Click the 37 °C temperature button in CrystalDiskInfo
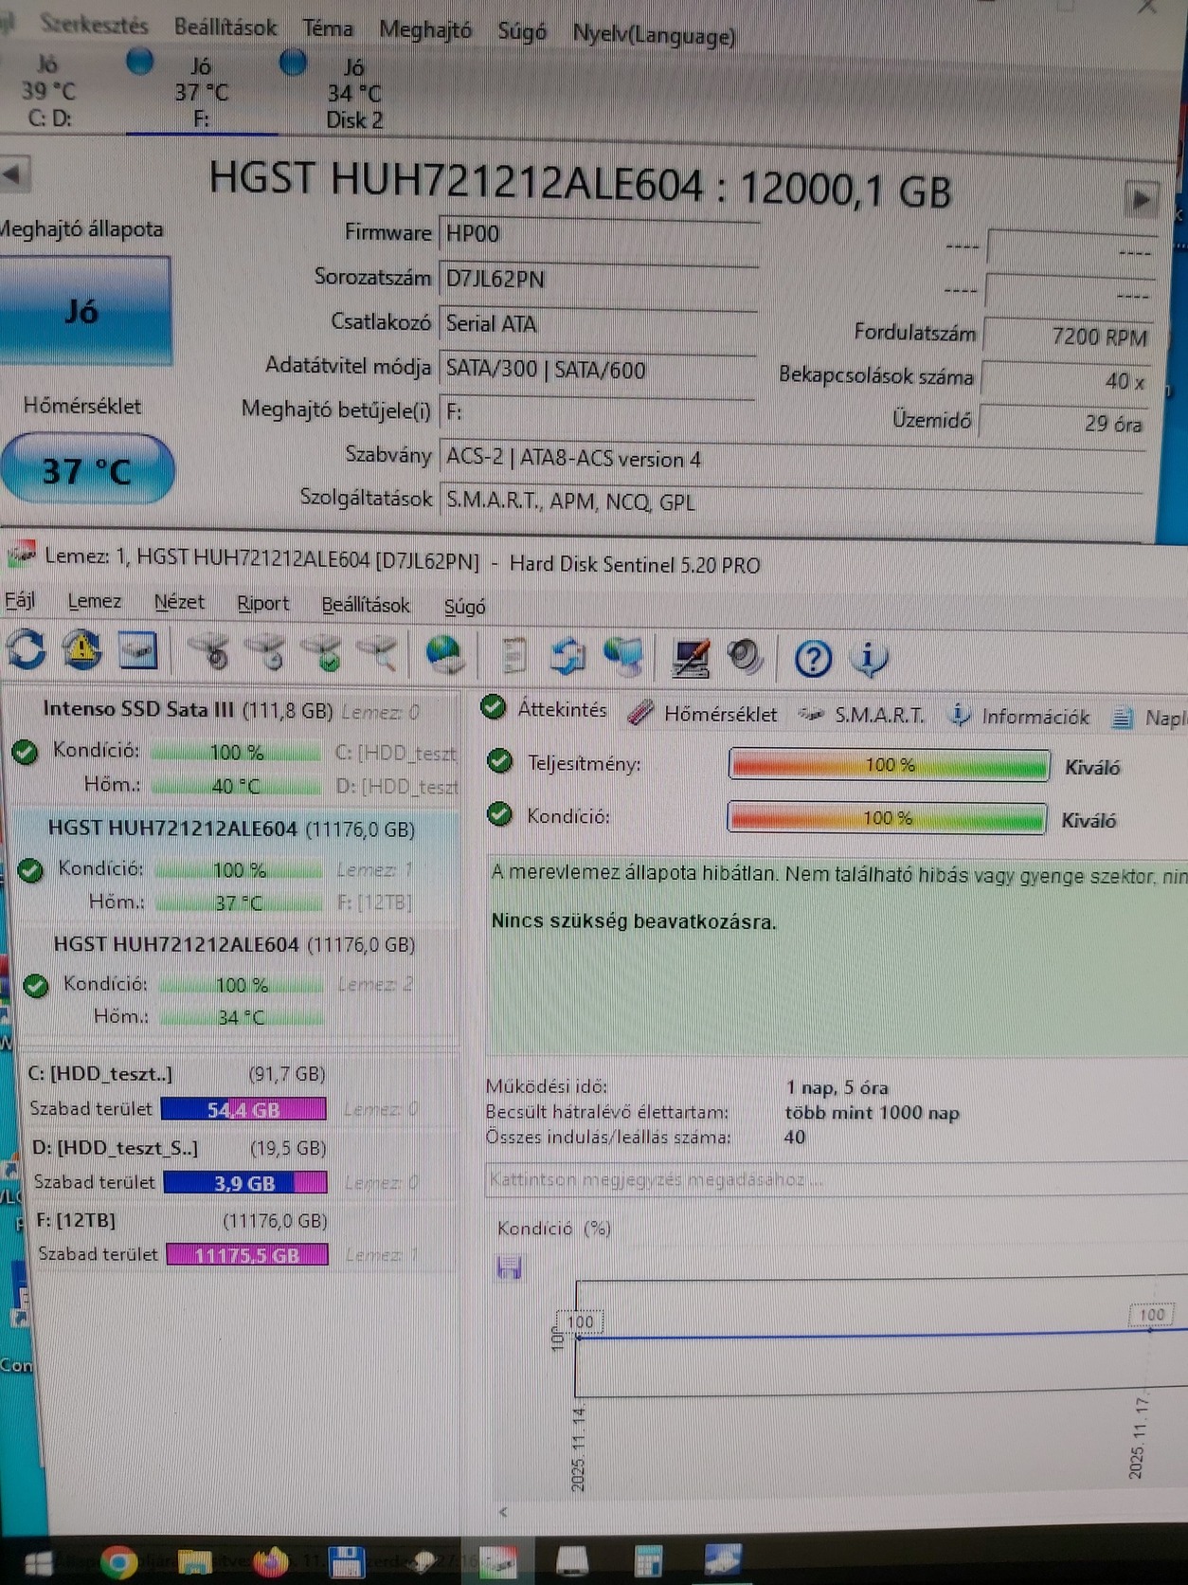 86,470
